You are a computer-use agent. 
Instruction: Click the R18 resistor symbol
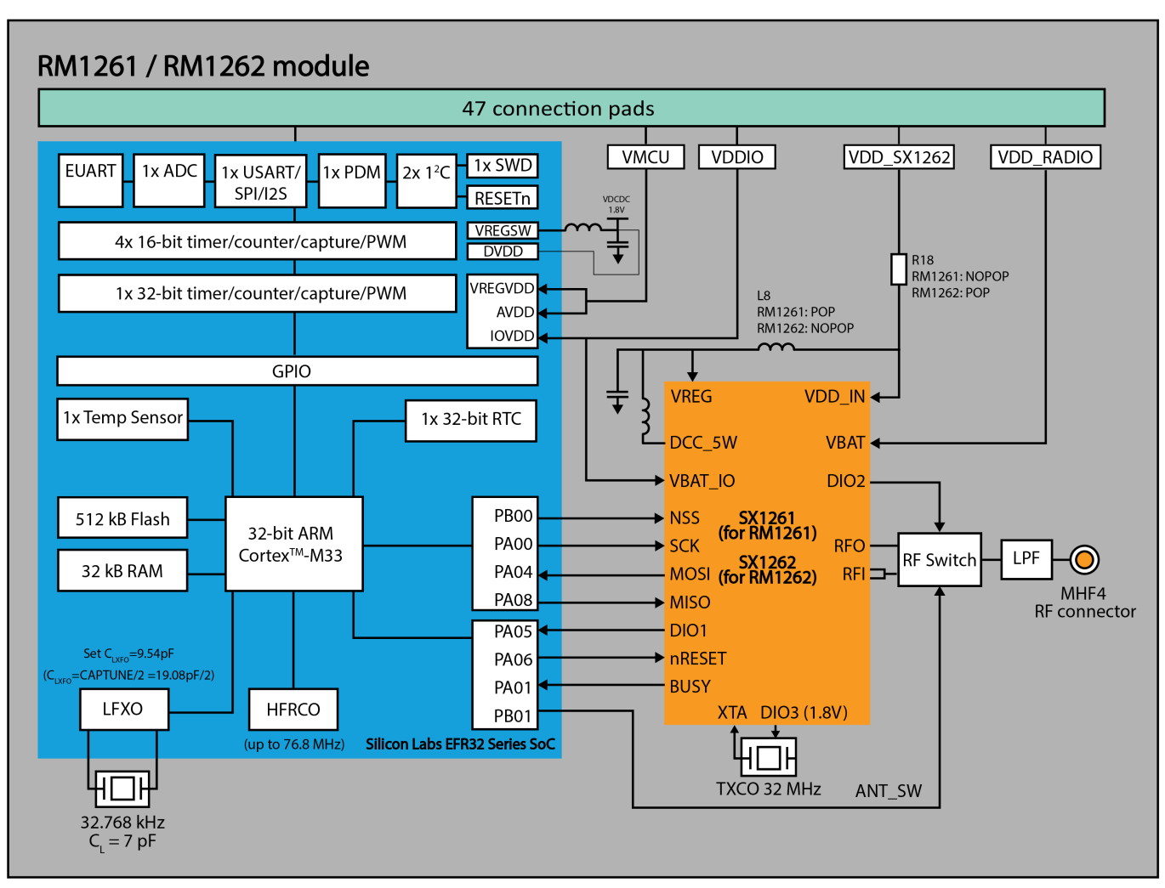[x=899, y=269]
